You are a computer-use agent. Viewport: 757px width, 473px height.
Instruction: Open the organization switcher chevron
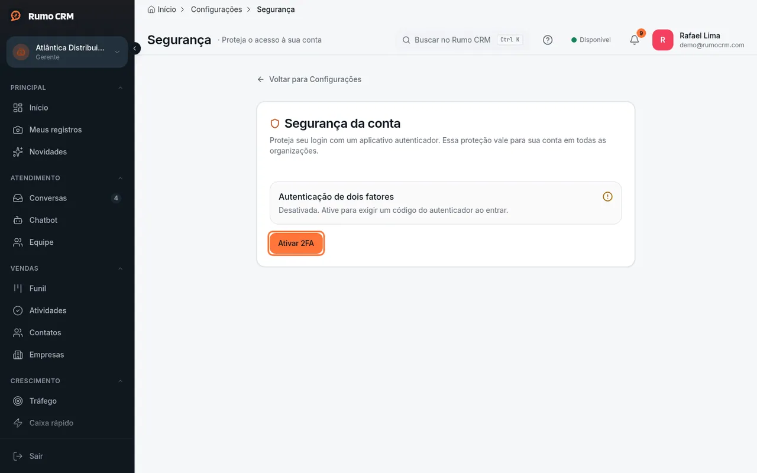click(117, 52)
